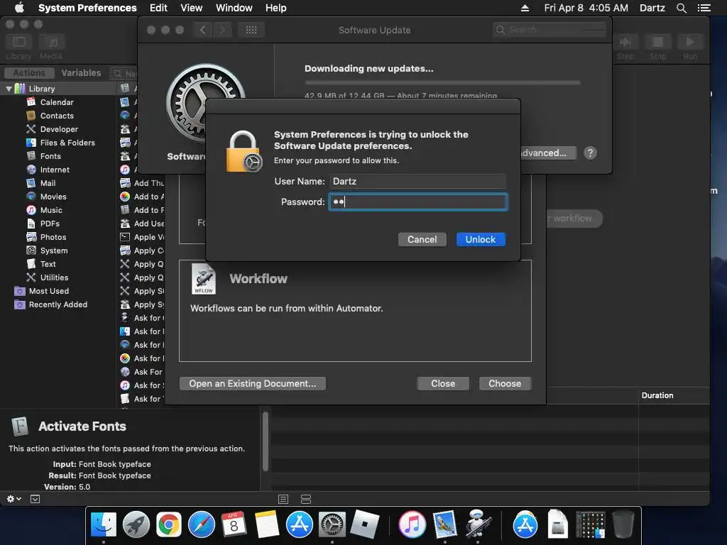Open Notification Center list icon
Image resolution: width=727 pixels, height=545 pixels.
pyautogui.click(x=704, y=8)
